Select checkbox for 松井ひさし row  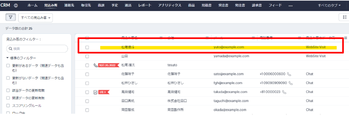coord(87,83)
